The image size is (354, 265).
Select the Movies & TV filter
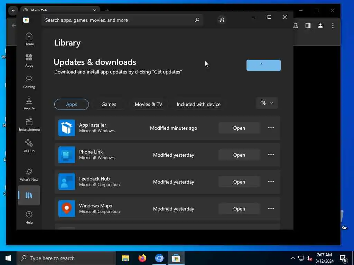148,104
